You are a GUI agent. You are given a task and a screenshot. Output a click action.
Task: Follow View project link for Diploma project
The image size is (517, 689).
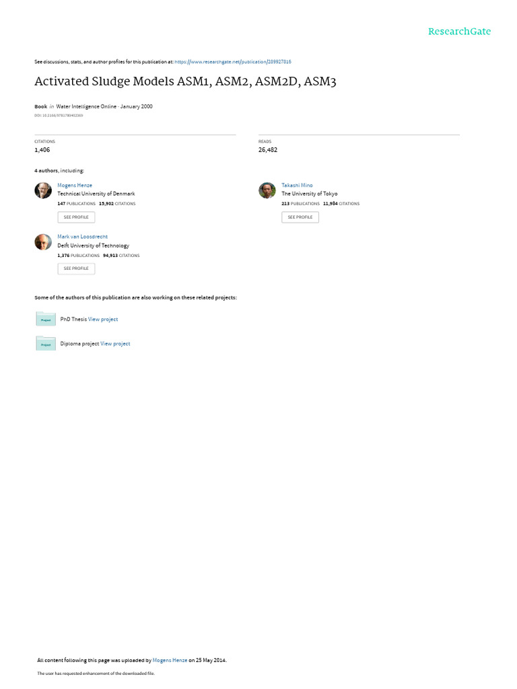click(x=115, y=344)
